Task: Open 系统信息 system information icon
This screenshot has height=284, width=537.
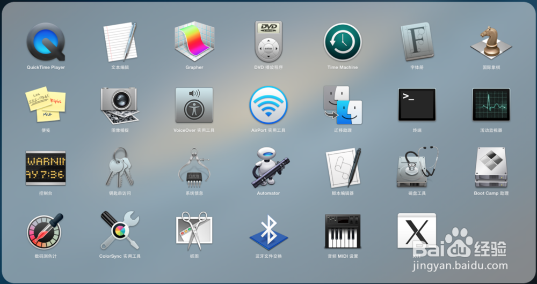Action: coord(194,168)
